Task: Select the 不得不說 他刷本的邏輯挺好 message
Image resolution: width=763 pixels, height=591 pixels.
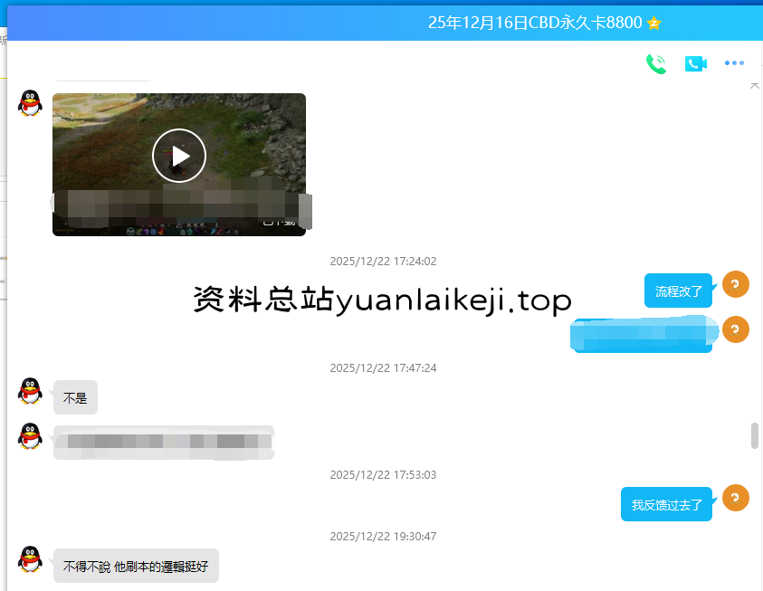Action: [136, 566]
